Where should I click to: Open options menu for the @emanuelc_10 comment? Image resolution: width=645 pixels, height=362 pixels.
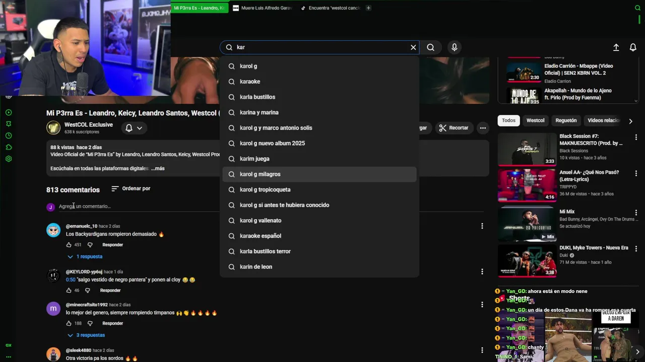[x=482, y=226]
